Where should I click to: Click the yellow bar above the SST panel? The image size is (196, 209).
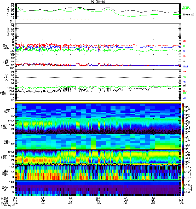tap(98, 102)
